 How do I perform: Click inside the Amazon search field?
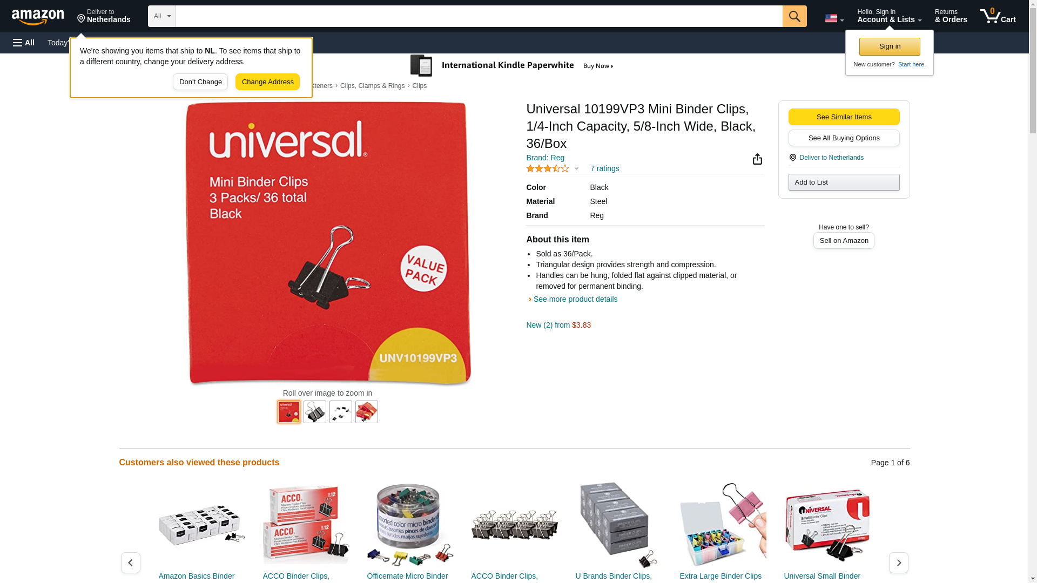point(479,16)
